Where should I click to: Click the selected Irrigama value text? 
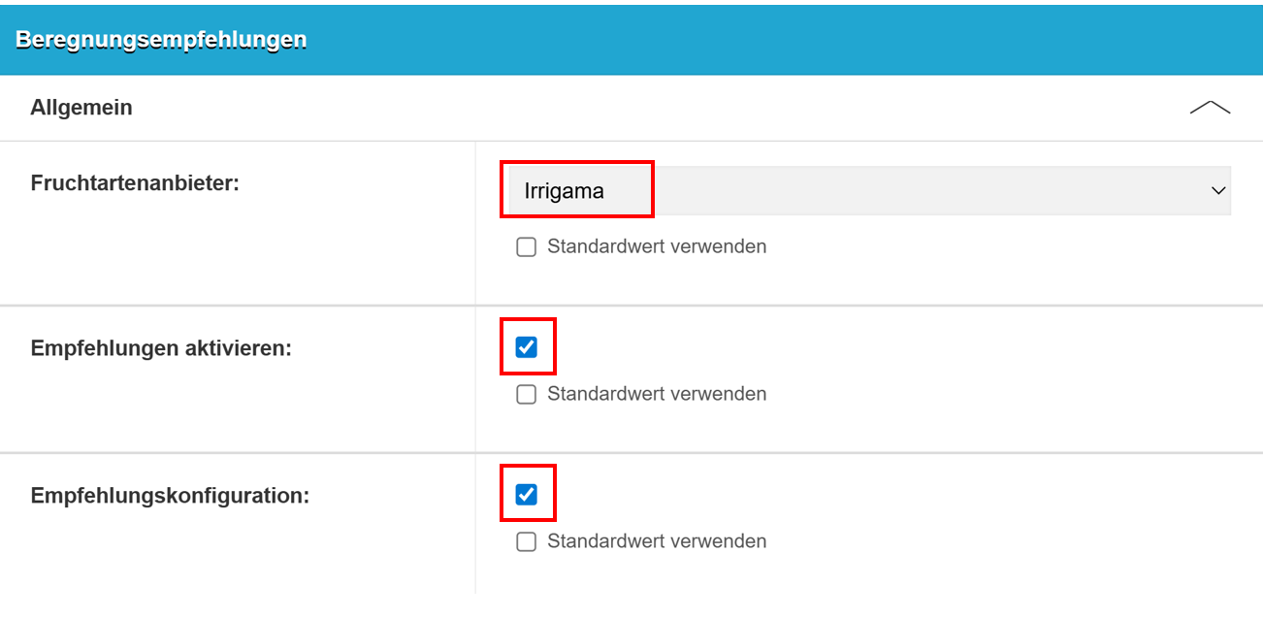565,191
